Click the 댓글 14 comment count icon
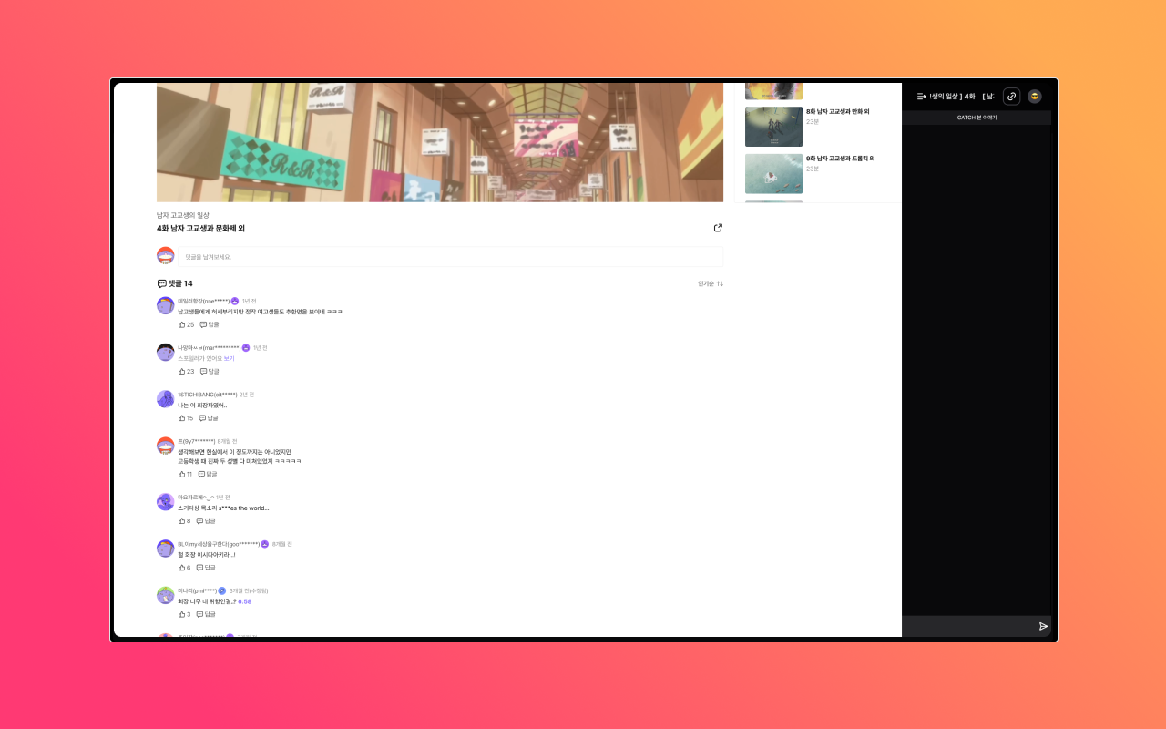The image size is (1166, 729). pos(162,283)
